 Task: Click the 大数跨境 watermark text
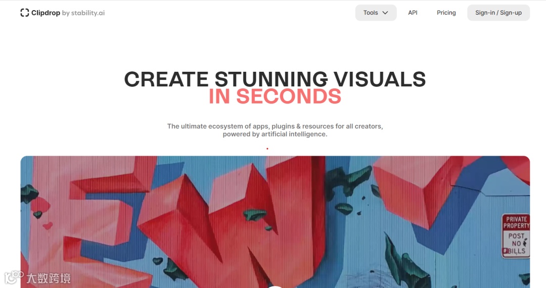[x=49, y=278]
